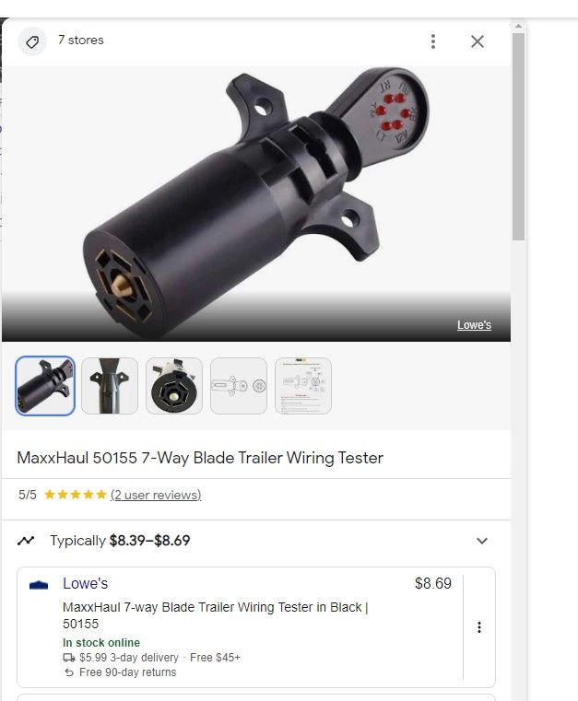
Task: Open the Lowe's store name link
Action: click(86, 583)
